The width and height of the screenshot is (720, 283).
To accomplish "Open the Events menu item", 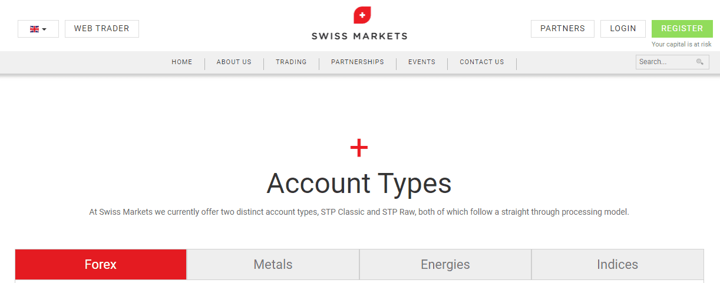I will (422, 62).
